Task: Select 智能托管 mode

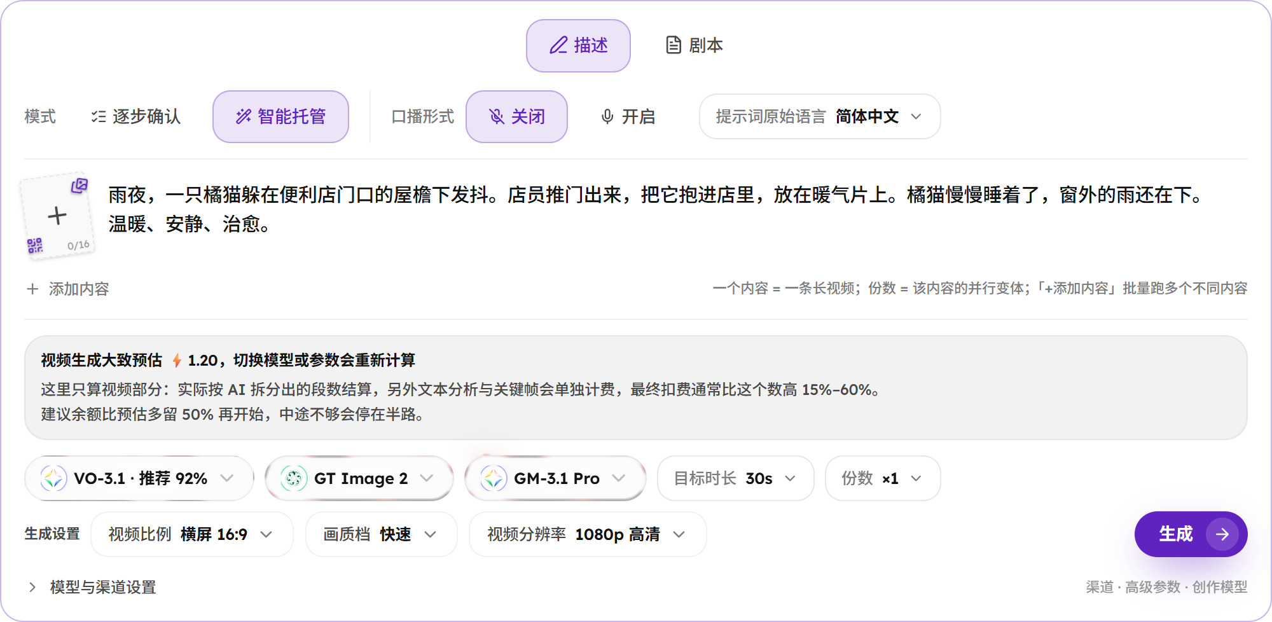Action: [x=280, y=116]
